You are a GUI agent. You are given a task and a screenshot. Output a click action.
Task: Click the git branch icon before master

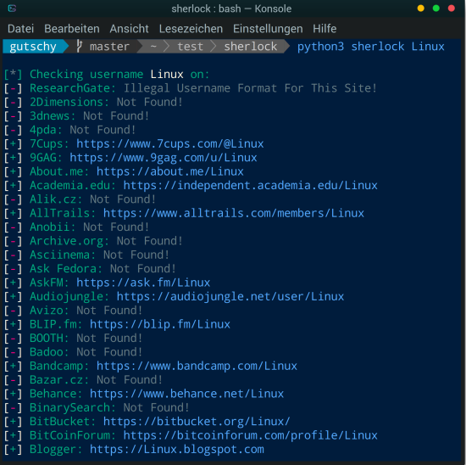click(79, 47)
